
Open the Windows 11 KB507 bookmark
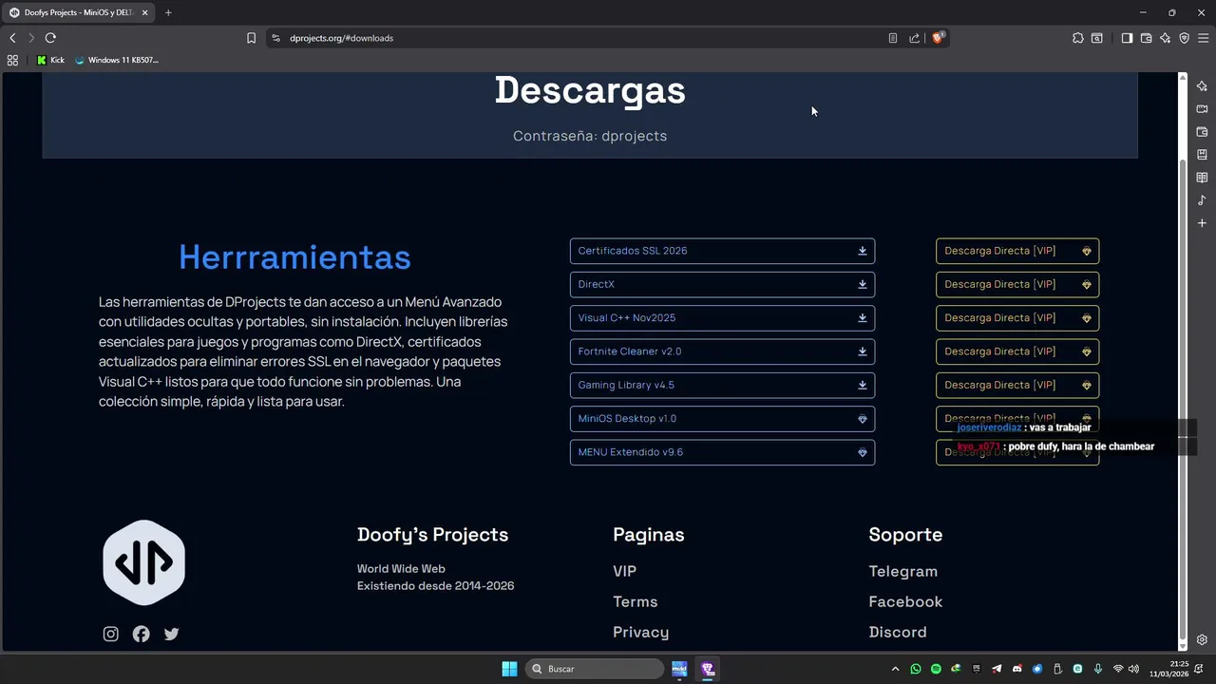pos(117,60)
